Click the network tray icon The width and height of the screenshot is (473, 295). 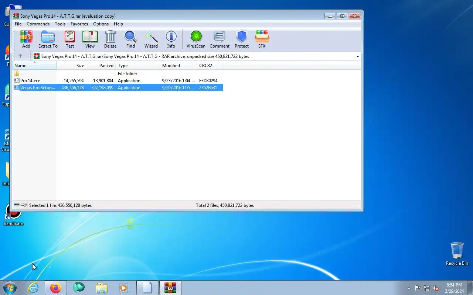click(427, 288)
